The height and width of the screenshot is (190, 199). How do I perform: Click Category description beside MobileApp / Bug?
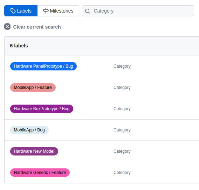[122, 130]
